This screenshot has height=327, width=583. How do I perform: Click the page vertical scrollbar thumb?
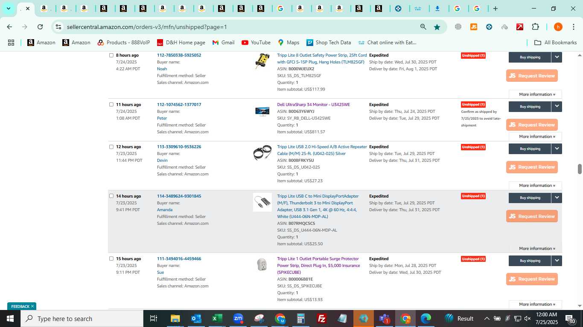(x=580, y=169)
